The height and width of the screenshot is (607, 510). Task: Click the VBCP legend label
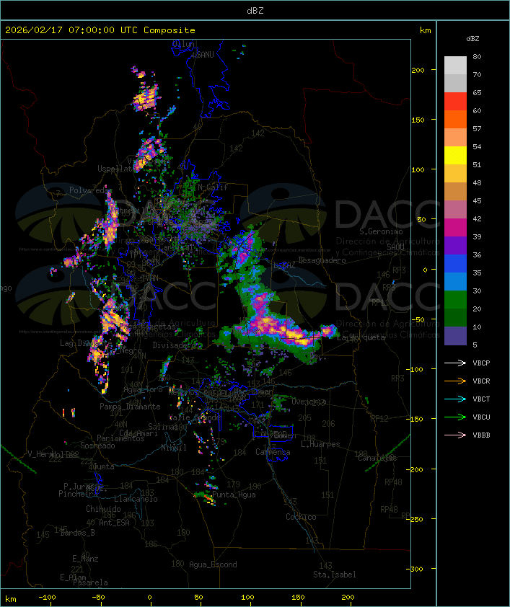click(x=481, y=363)
